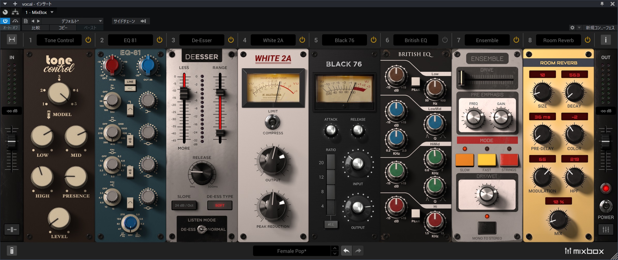Click the plugin bypass power icon

click(5, 21)
